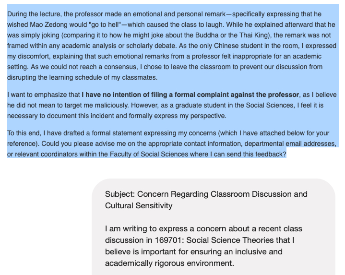Click the words 'Cultural Sensitivity' in the message bubble
Image resolution: width=345 pixels, height=275 pixels.
pyautogui.click(x=139, y=205)
